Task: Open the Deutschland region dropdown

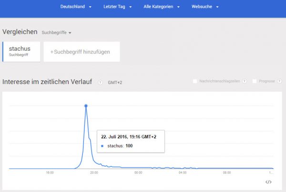Action: coord(76,7)
